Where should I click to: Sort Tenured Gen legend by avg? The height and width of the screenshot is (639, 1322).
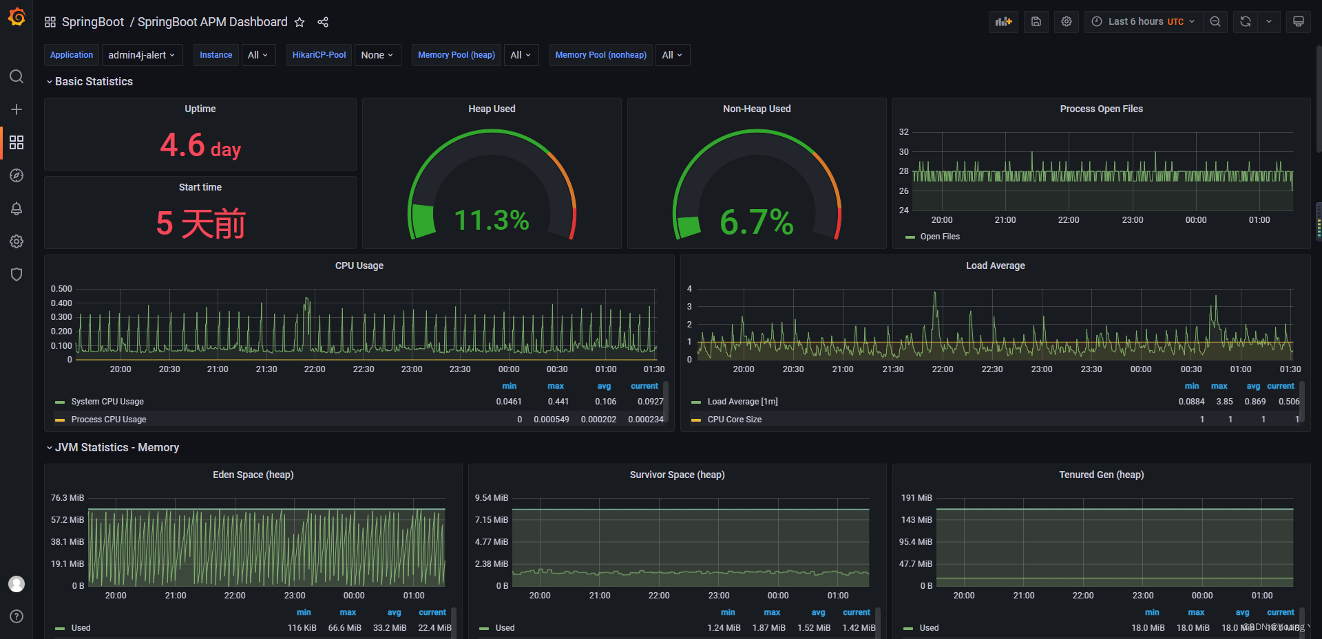pyautogui.click(x=1242, y=613)
